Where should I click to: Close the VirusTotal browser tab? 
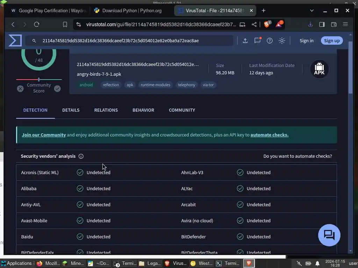click(251, 10)
